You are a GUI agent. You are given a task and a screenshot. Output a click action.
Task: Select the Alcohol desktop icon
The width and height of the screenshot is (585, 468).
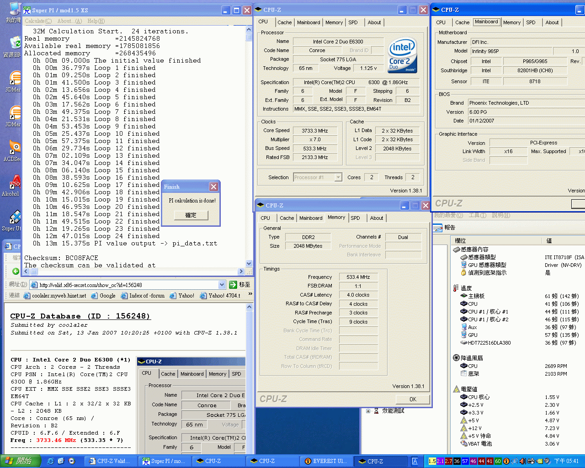coord(13,185)
